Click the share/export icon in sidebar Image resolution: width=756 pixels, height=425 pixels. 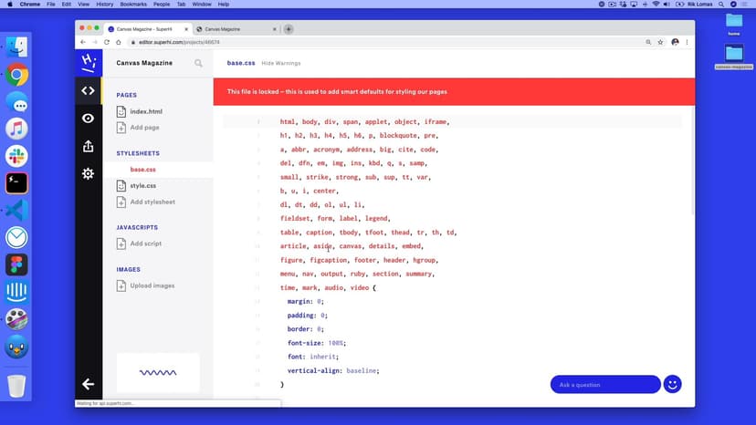point(88,146)
